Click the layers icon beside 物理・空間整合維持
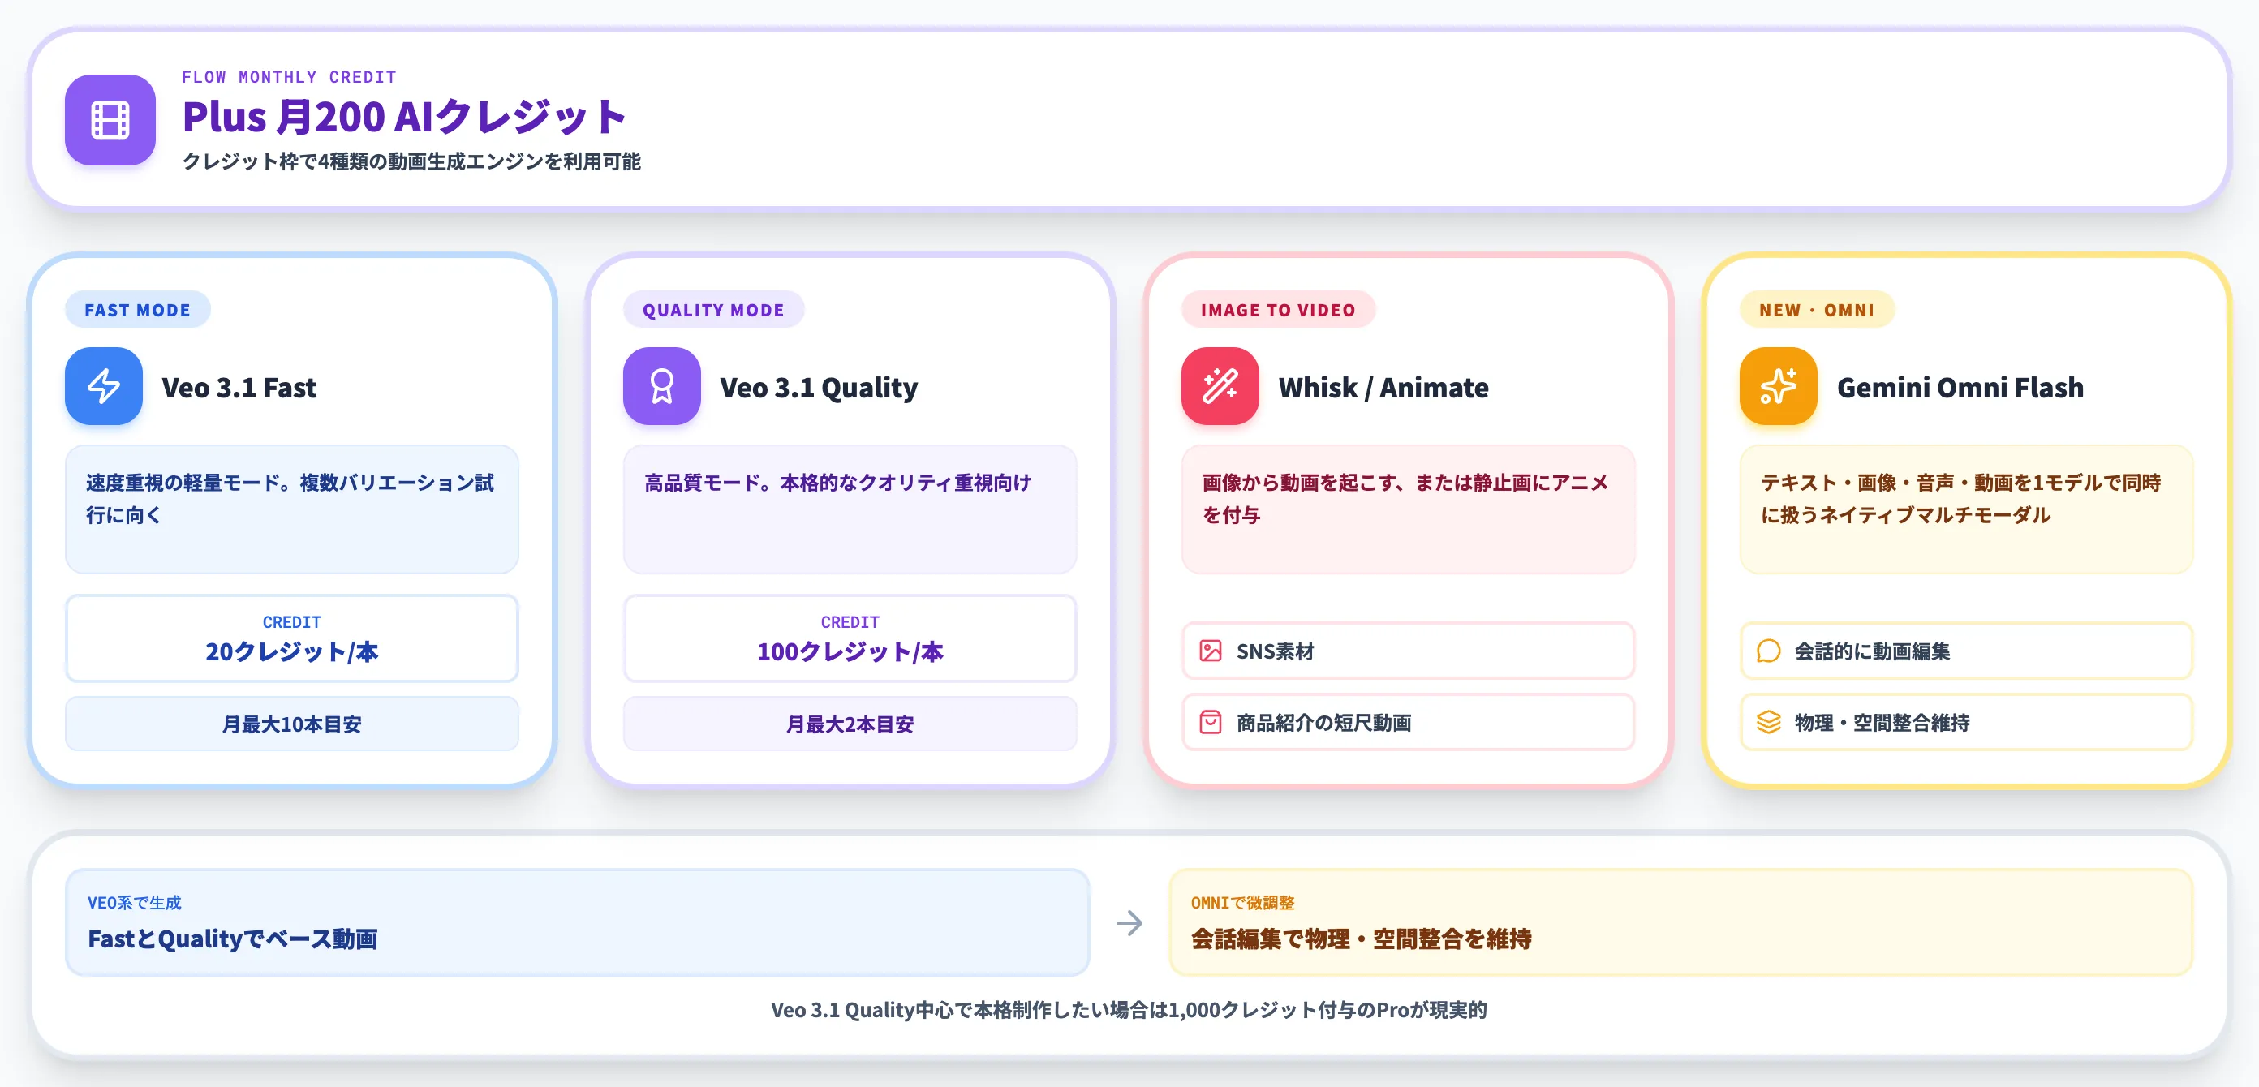This screenshot has width=2259, height=1087. 1769,722
